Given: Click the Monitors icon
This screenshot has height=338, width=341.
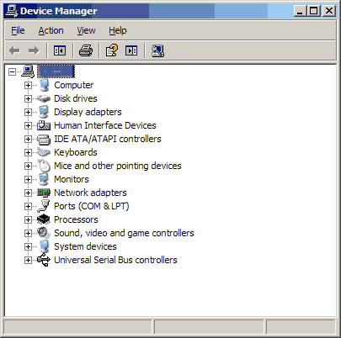Looking at the screenshot, I should tap(44, 179).
